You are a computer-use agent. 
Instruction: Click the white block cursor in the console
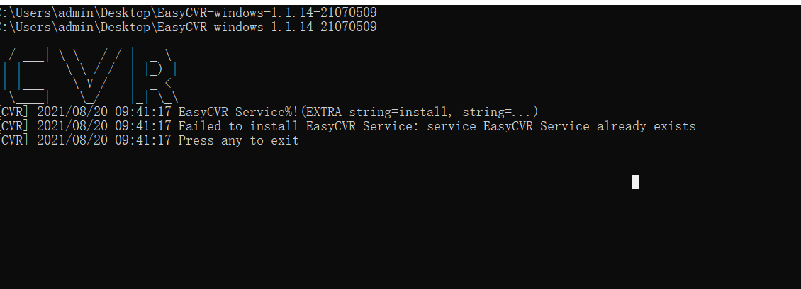635,182
